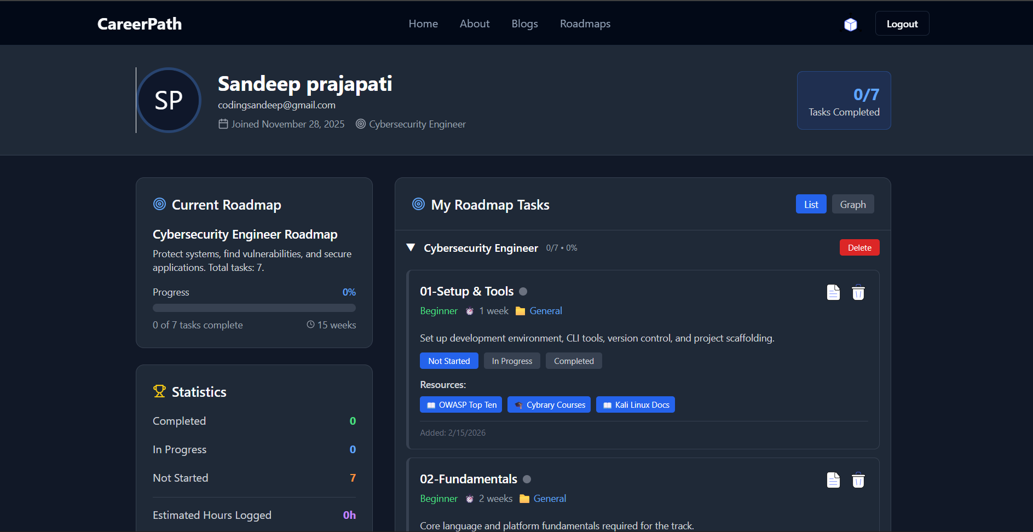Screen dimensions: 1033x532
Task: Click the CareerPath logo
Action: click(140, 24)
